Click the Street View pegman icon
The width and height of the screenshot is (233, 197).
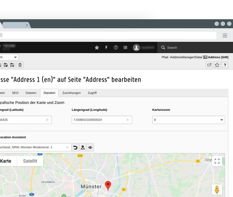tap(217, 190)
